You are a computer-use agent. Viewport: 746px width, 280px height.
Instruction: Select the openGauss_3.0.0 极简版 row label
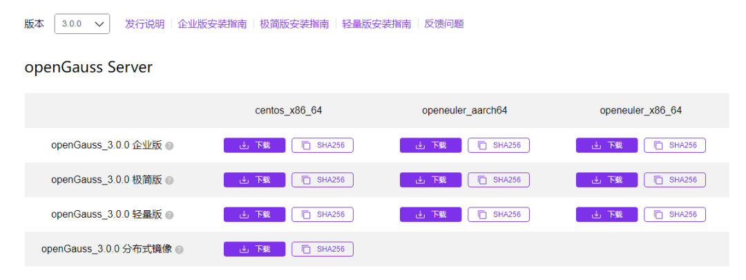[106, 180]
